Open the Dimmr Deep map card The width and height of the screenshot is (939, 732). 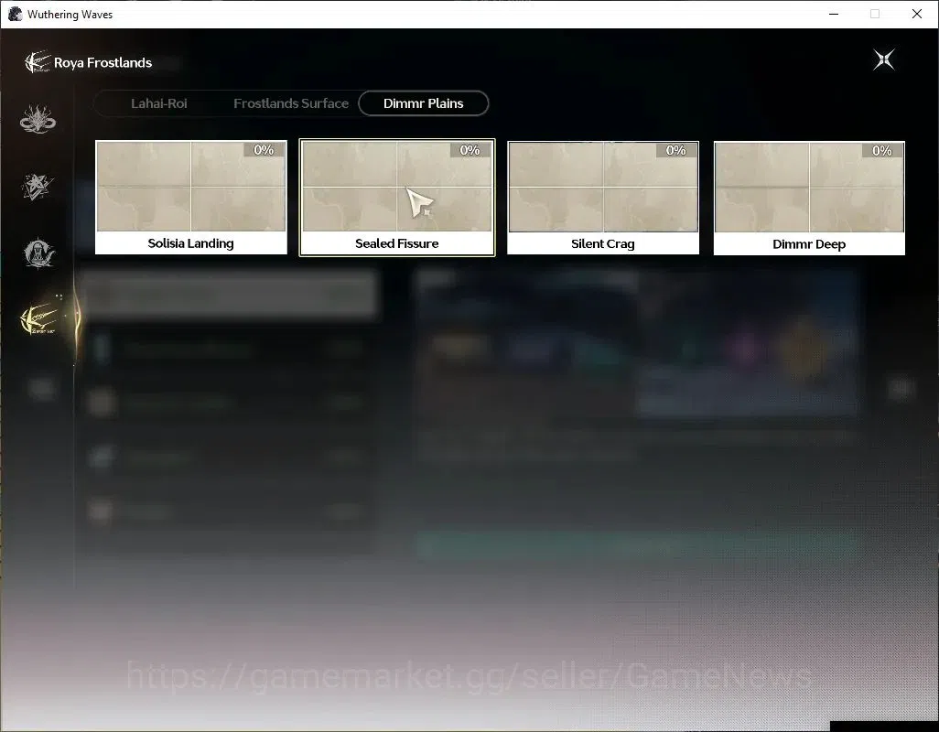(x=809, y=199)
